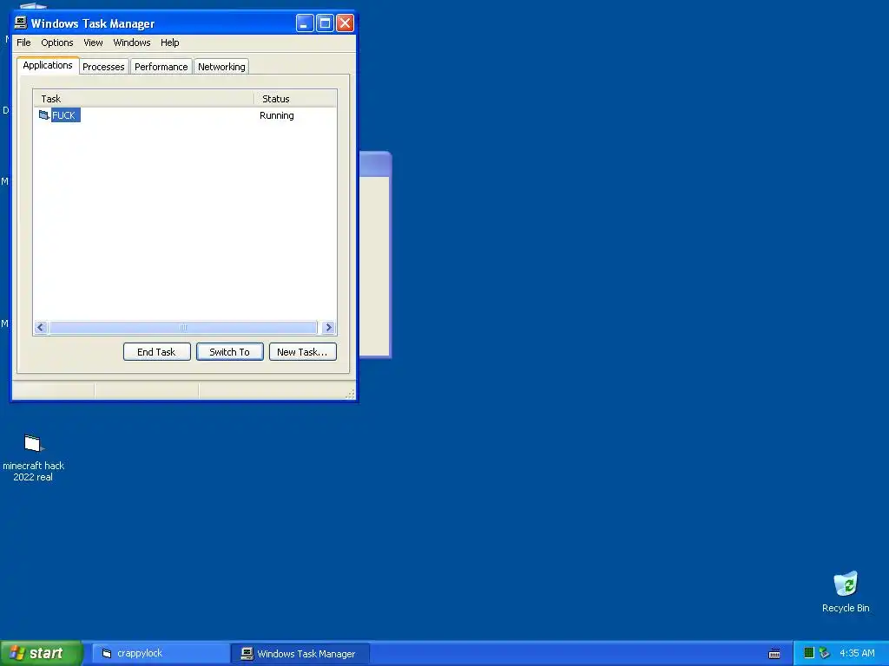Switch to the Networking tab
The width and height of the screenshot is (889, 666).
point(221,66)
